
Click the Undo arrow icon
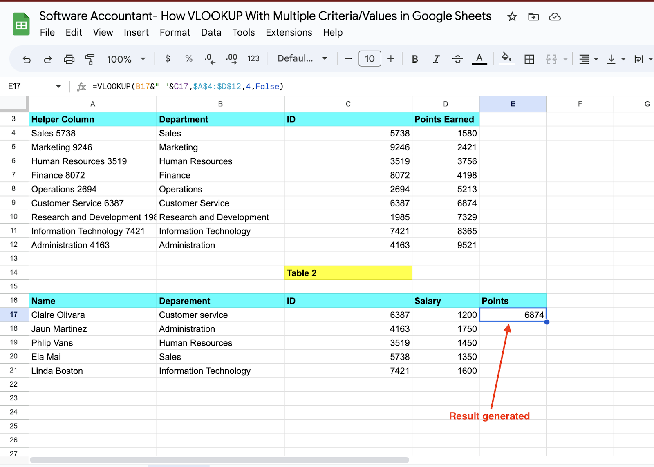point(27,59)
